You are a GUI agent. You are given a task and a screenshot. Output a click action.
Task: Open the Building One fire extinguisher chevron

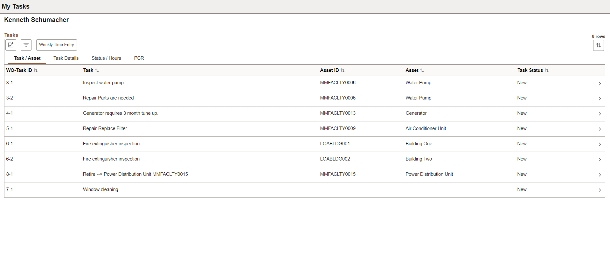[600, 144]
